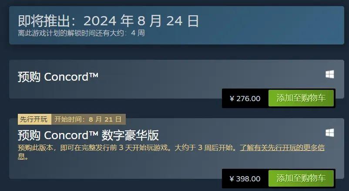This screenshot has width=349, height=191.
Task: Click the ¥ 276.00 price label
Action: (x=245, y=99)
